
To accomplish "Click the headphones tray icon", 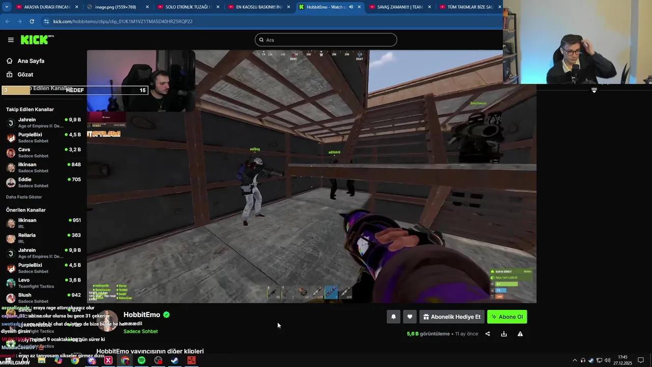I will pyautogui.click(x=583, y=360).
